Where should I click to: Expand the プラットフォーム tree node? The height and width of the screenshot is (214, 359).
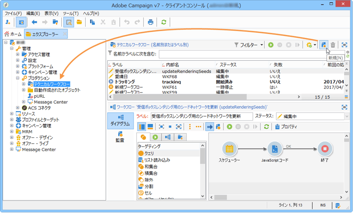coord(18,66)
